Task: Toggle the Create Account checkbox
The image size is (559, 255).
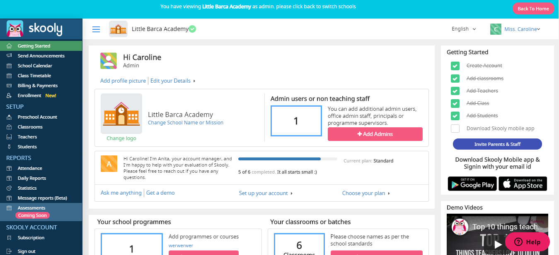Action: [455, 66]
